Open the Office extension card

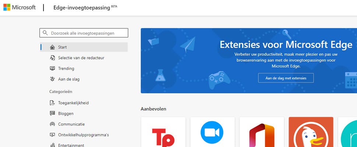point(262,132)
